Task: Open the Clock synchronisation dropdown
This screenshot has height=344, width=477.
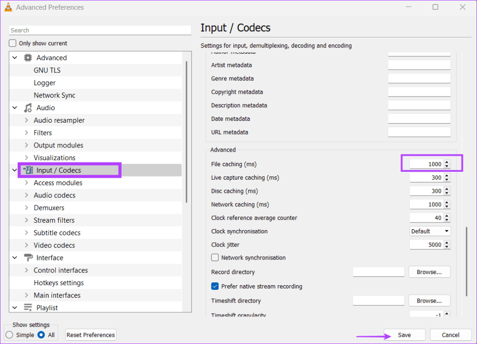Action: coord(430,231)
